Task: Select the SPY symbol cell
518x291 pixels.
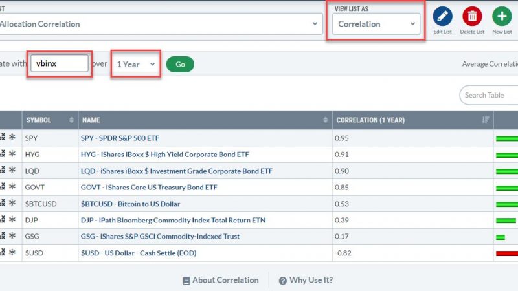Action: point(50,138)
